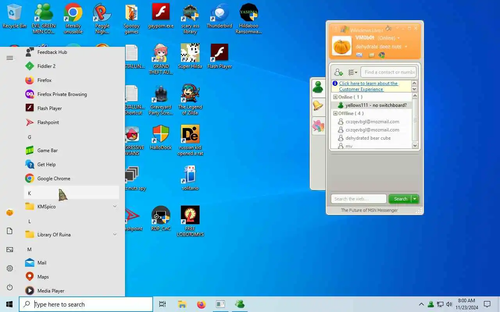Collapse the Offline contacts group

[335, 113]
